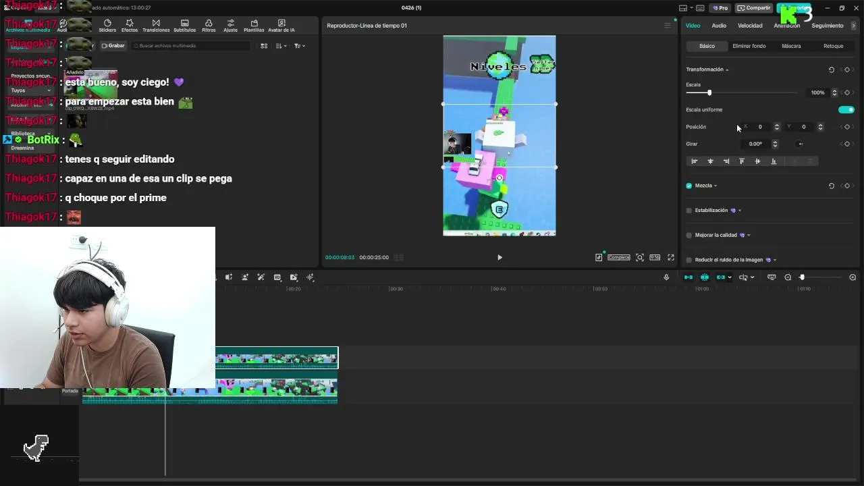Screen dimensions: 864x486
Task: Switch media view to grid layout
Action: click(x=264, y=46)
